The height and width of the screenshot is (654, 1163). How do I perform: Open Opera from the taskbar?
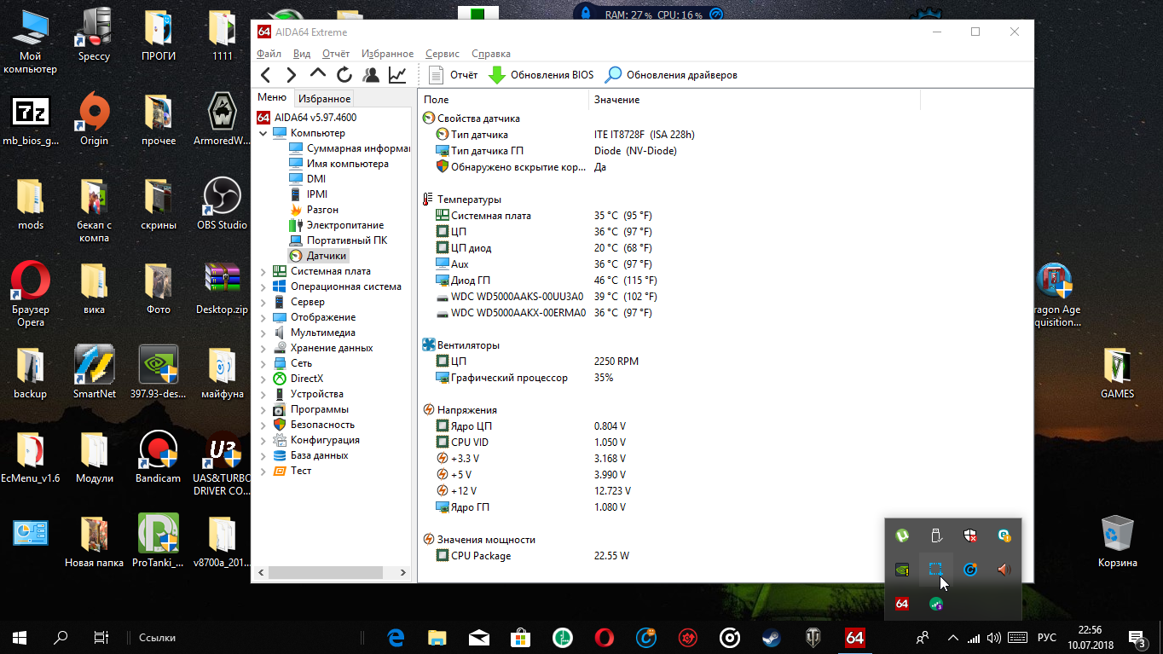click(x=605, y=637)
